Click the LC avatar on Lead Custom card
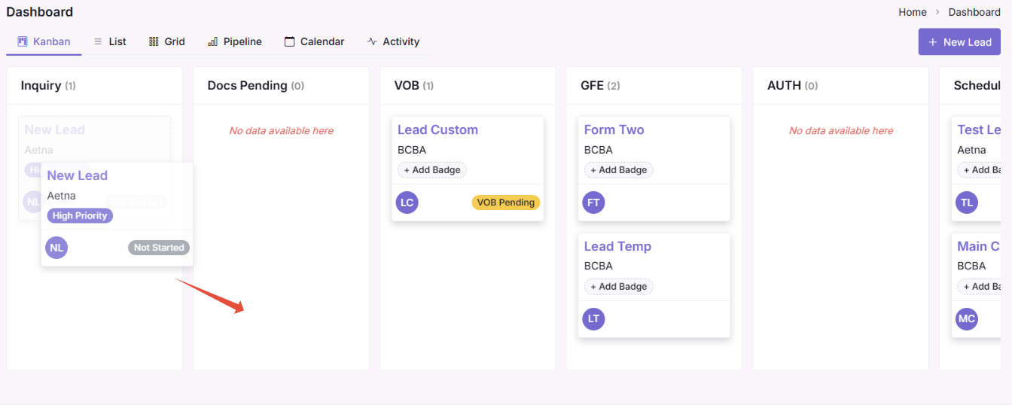This screenshot has width=1012, height=405. click(x=407, y=202)
